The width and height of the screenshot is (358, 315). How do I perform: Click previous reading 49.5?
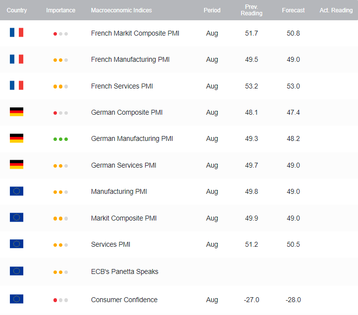pyautogui.click(x=252, y=59)
